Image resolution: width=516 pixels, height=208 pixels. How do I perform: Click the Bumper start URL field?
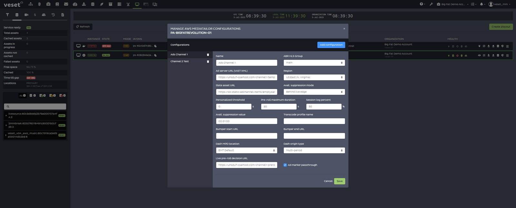pos(246,136)
